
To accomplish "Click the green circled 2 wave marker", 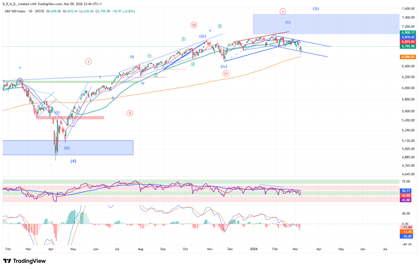I will coord(156,75).
